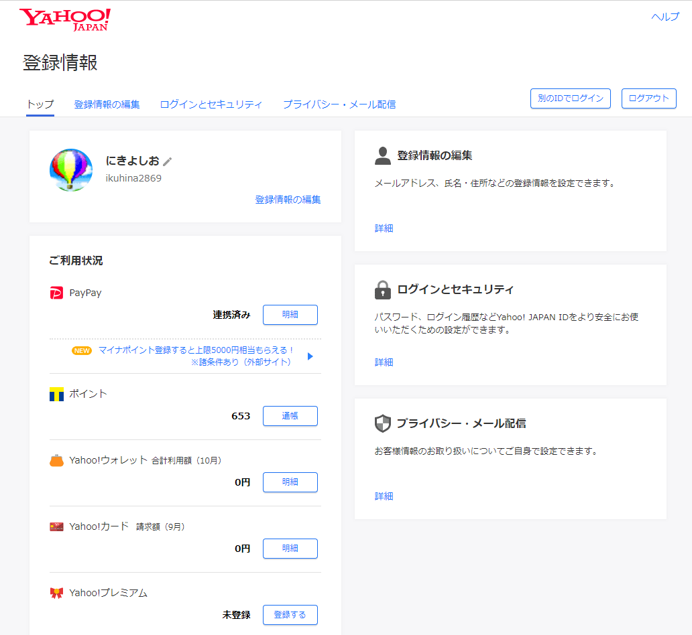692x635 pixels.
Task: Click the ログアウト button
Action: [x=649, y=98]
